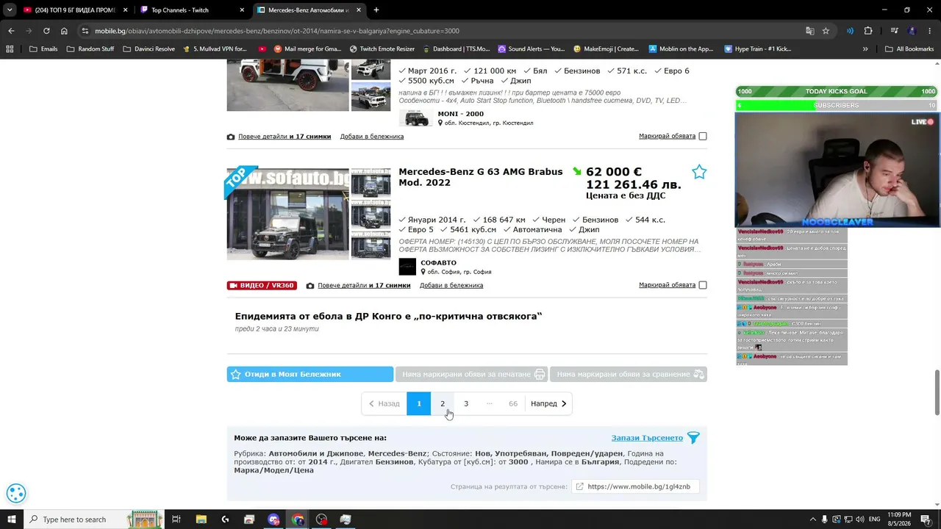Tick Маркирай обявата for the MONI - 2000 listing
The image size is (941, 529).
pyautogui.click(x=703, y=136)
